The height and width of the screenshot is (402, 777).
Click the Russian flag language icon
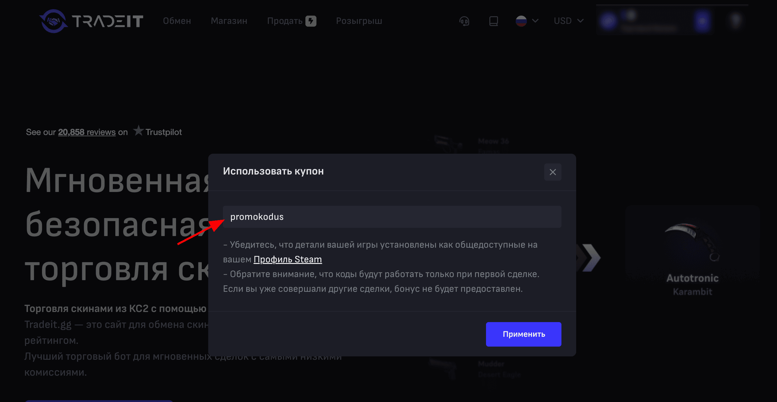click(521, 21)
